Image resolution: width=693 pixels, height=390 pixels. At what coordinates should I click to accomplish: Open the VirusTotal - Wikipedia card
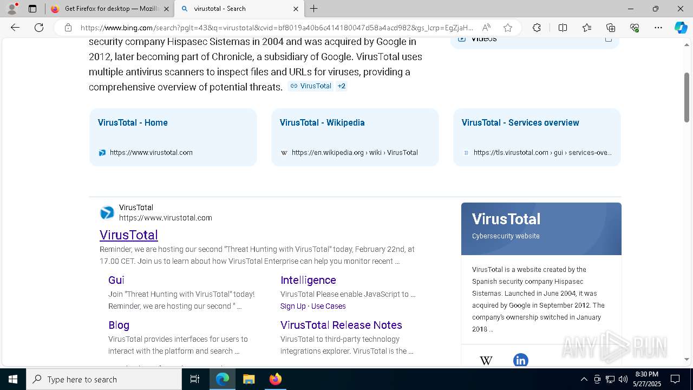[x=355, y=137]
